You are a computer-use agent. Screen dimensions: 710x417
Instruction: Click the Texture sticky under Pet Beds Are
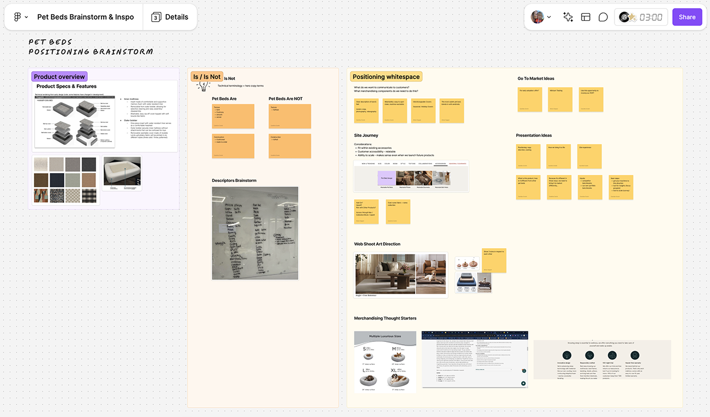click(233, 116)
